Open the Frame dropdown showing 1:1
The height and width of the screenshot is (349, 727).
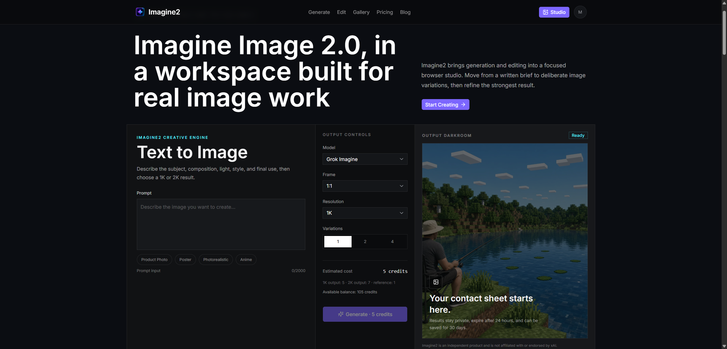pyautogui.click(x=365, y=186)
